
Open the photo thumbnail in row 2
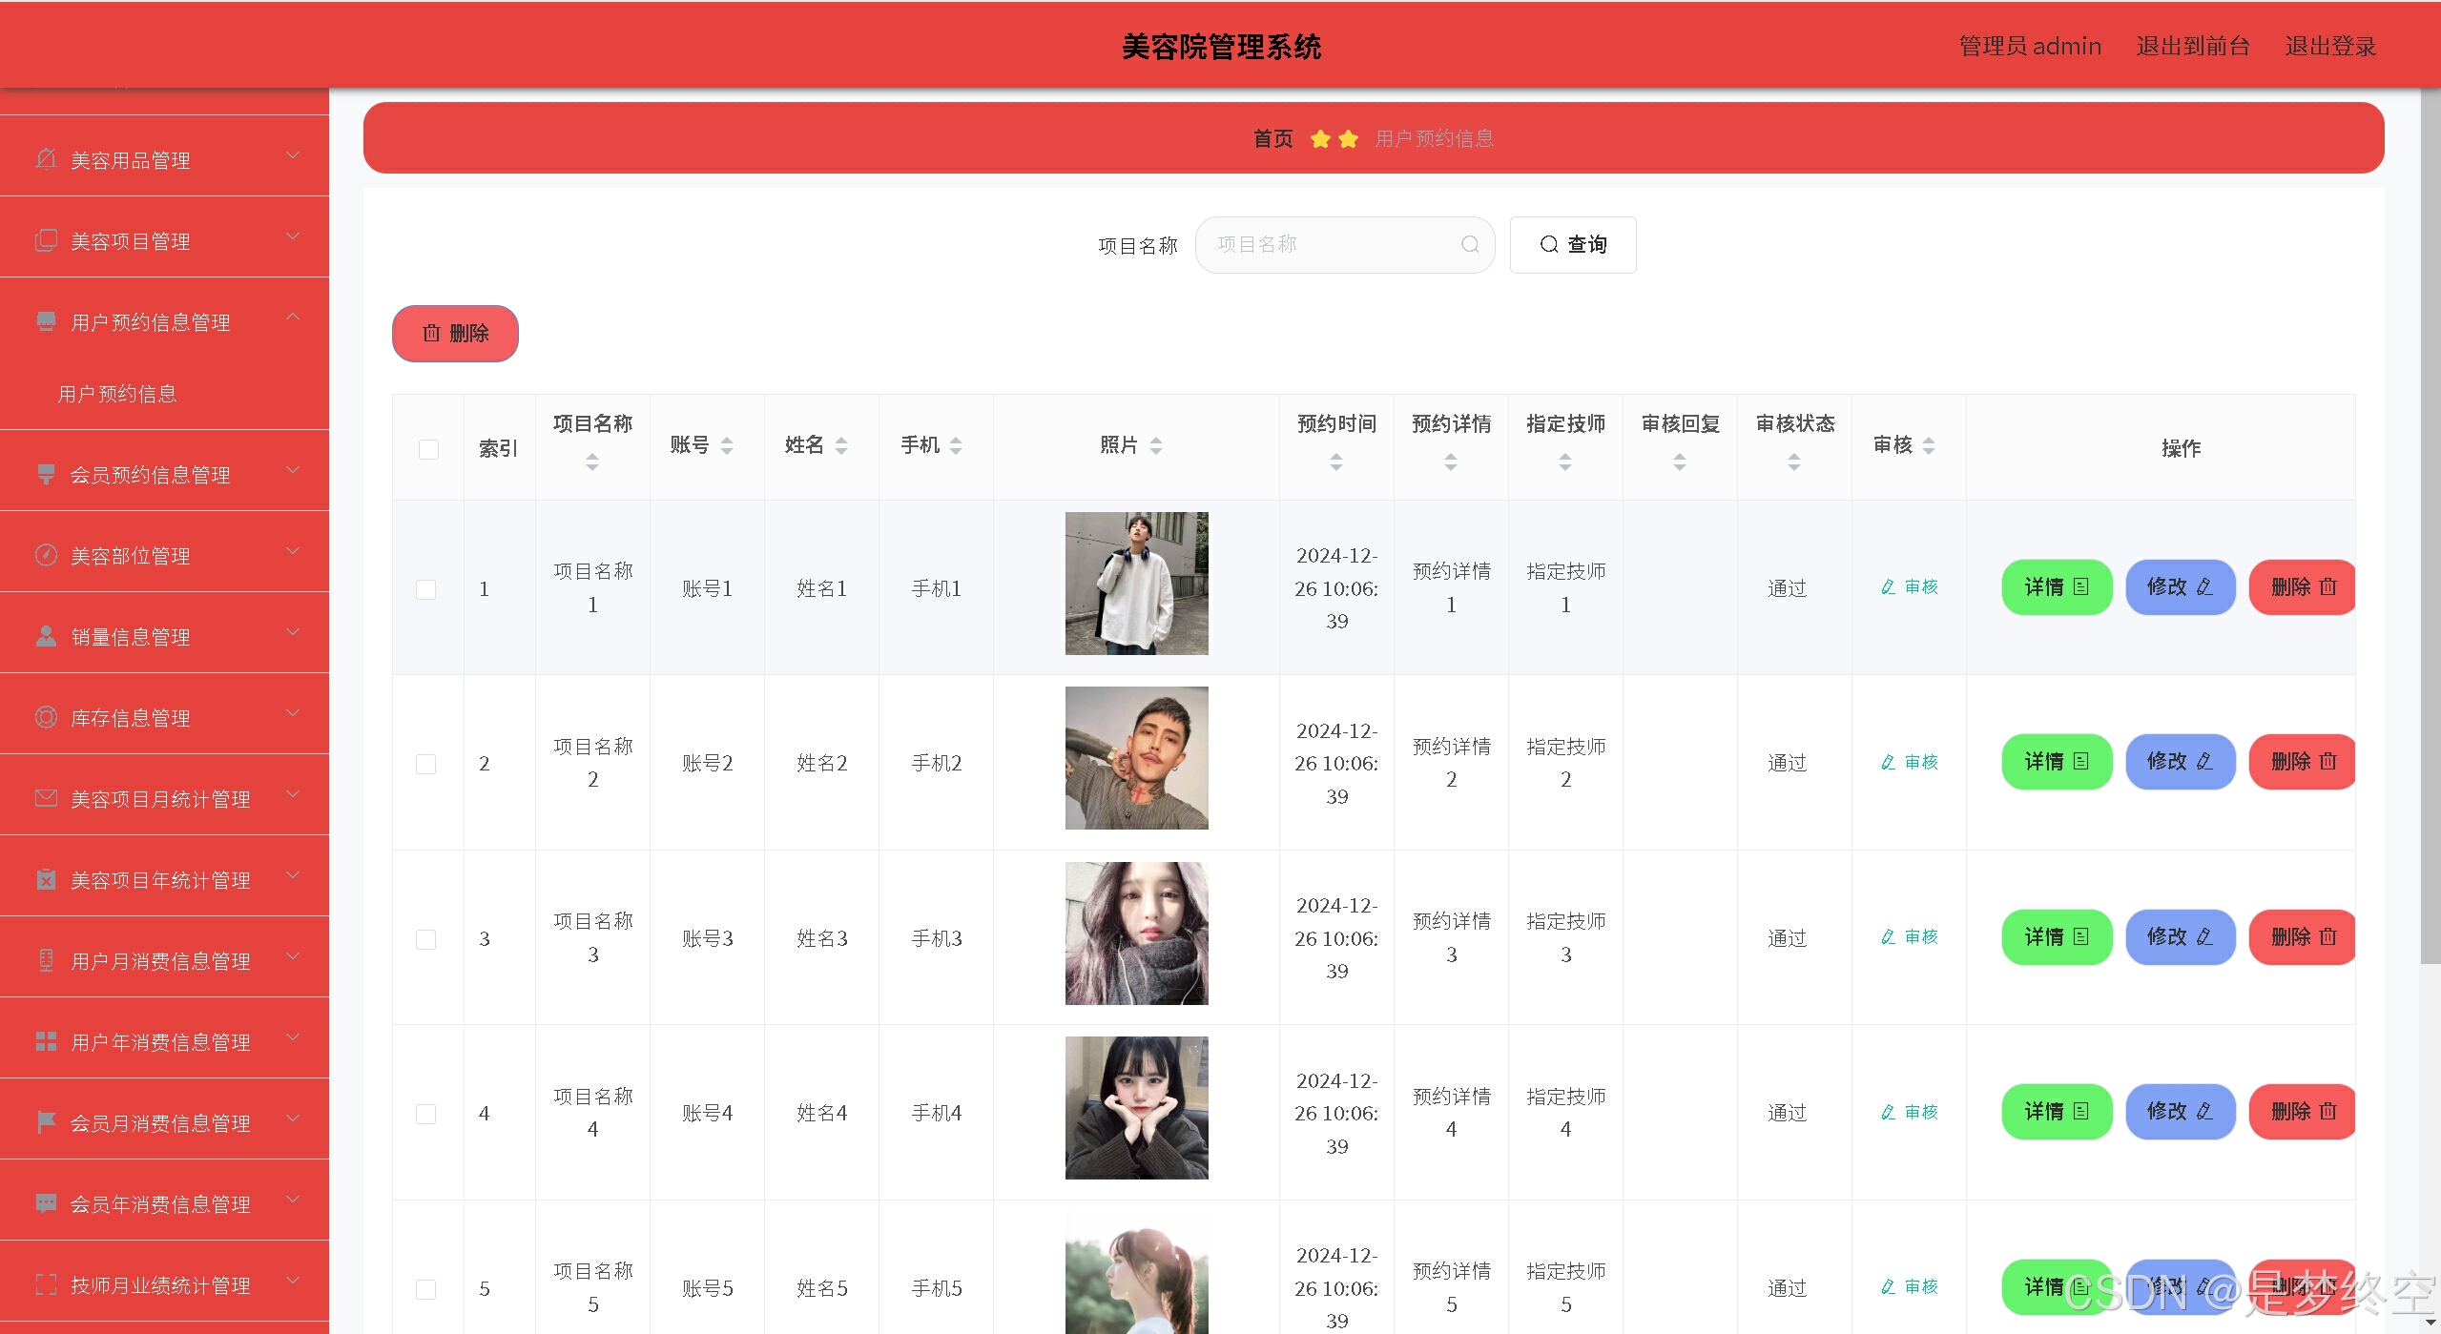pyautogui.click(x=1136, y=758)
